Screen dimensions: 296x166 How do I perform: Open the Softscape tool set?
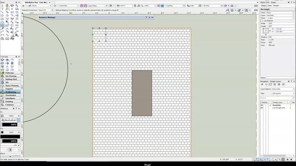[x=10, y=73]
